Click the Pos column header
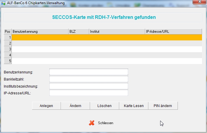The image size is (207, 133). click(8, 32)
